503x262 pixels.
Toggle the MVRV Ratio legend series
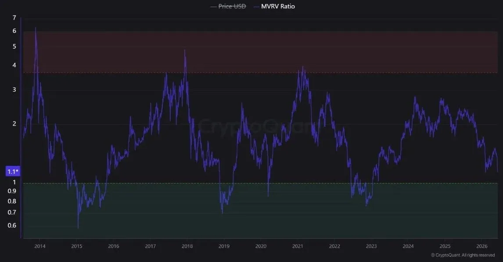274,7
